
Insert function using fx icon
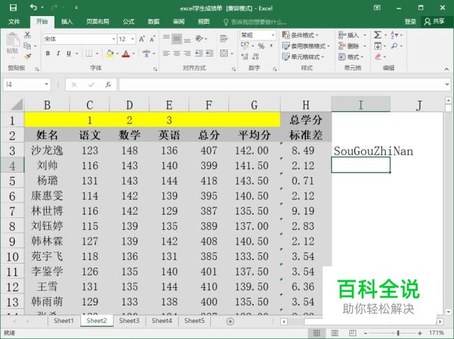point(108,85)
